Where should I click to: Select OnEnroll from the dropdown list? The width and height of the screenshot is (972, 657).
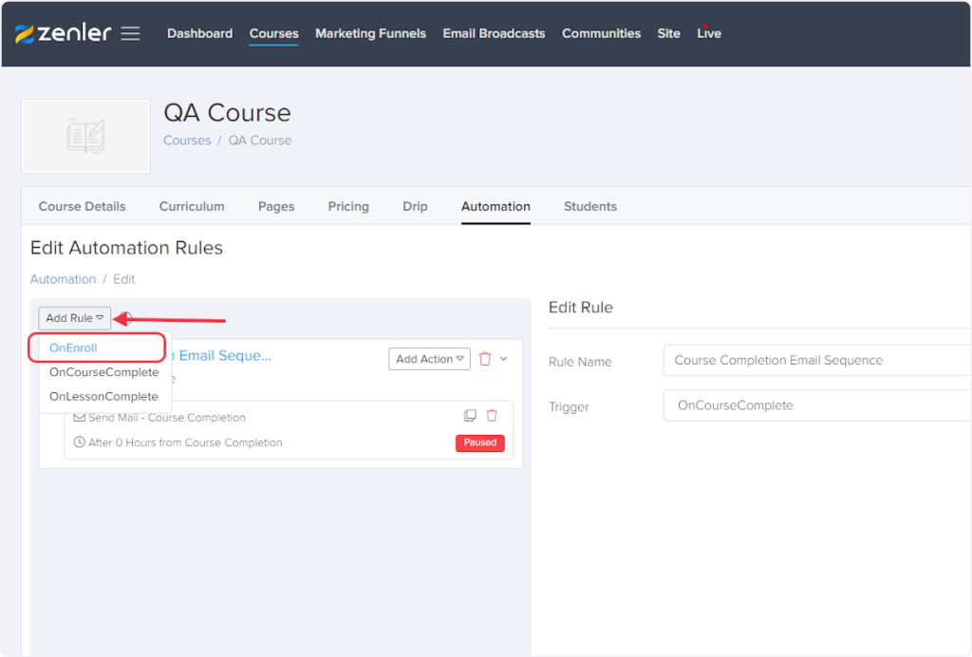coord(74,348)
